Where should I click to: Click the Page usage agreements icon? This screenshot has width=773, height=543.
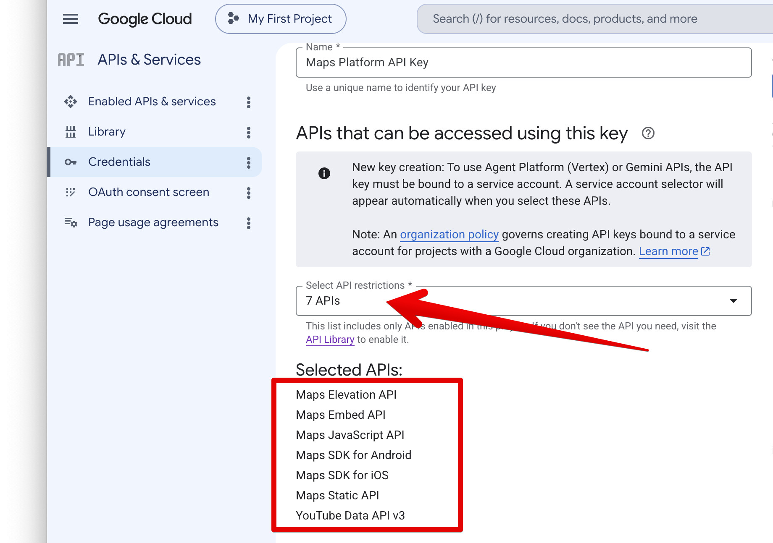[71, 222]
